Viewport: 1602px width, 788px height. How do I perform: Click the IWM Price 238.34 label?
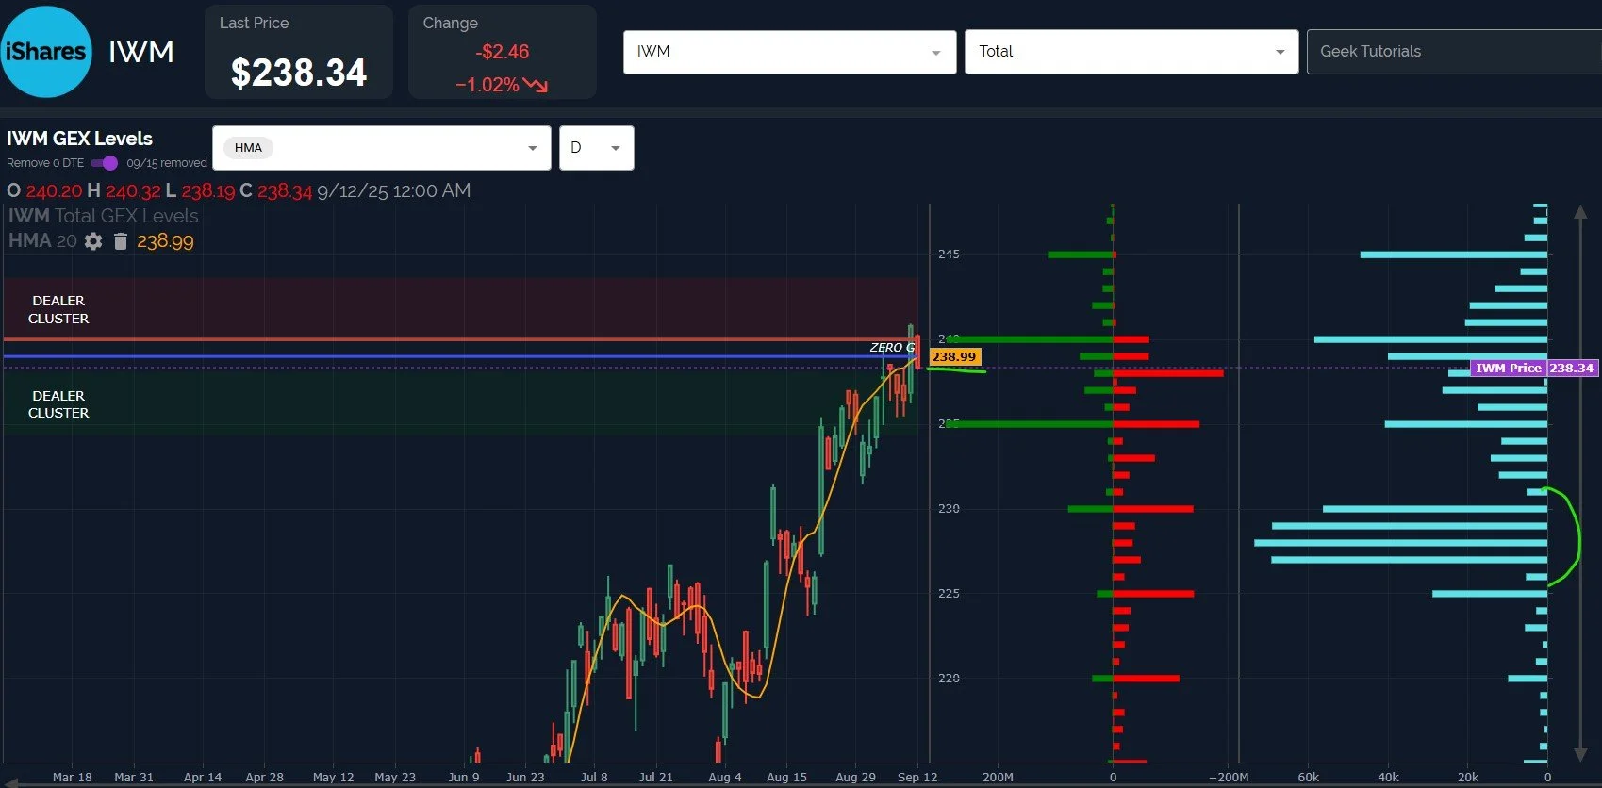tap(1534, 369)
